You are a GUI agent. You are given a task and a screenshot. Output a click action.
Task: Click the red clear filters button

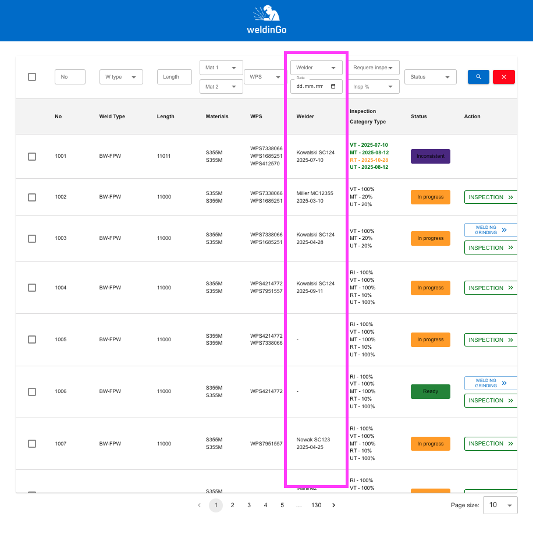[x=503, y=77]
